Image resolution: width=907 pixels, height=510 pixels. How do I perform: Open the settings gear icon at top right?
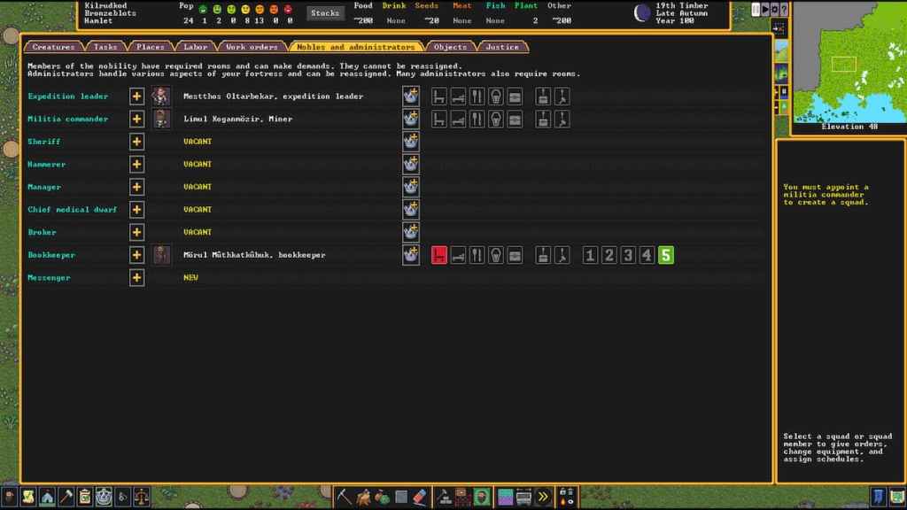tap(774, 10)
